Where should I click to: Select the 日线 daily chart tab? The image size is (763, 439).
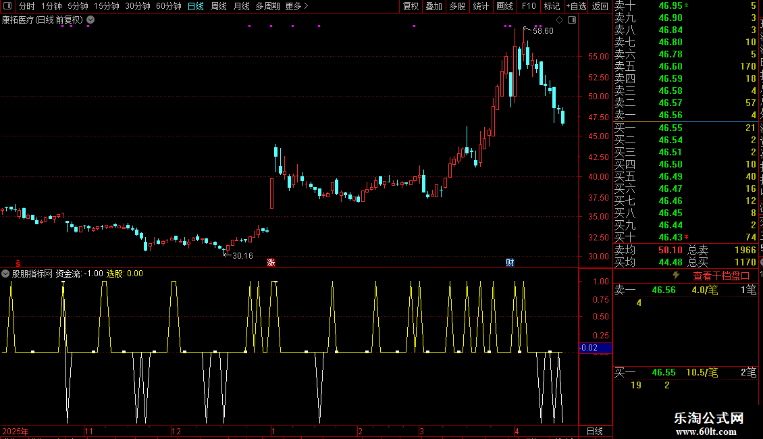click(x=196, y=6)
